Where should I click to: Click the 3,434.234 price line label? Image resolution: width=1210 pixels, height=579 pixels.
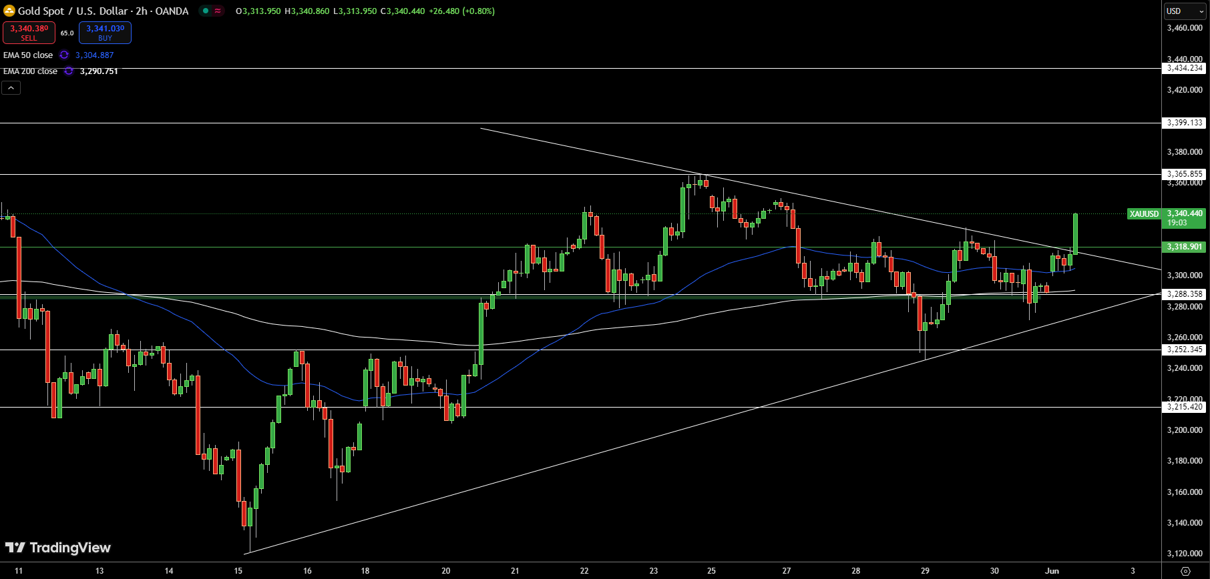(x=1185, y=68)
